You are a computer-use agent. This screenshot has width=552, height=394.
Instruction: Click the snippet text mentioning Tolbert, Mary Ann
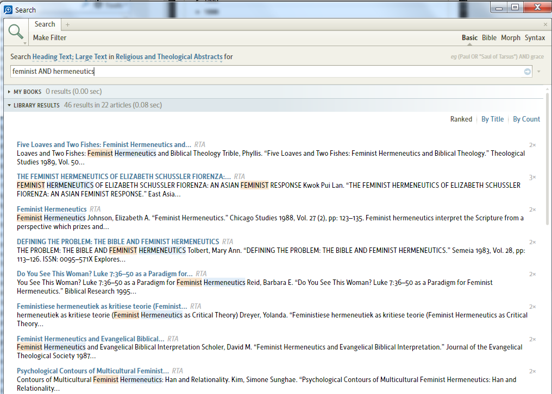tap(271, 255)
